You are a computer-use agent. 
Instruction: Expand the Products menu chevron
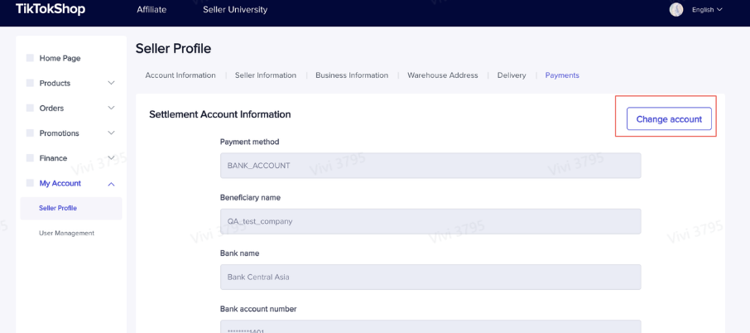pos(111,83)
